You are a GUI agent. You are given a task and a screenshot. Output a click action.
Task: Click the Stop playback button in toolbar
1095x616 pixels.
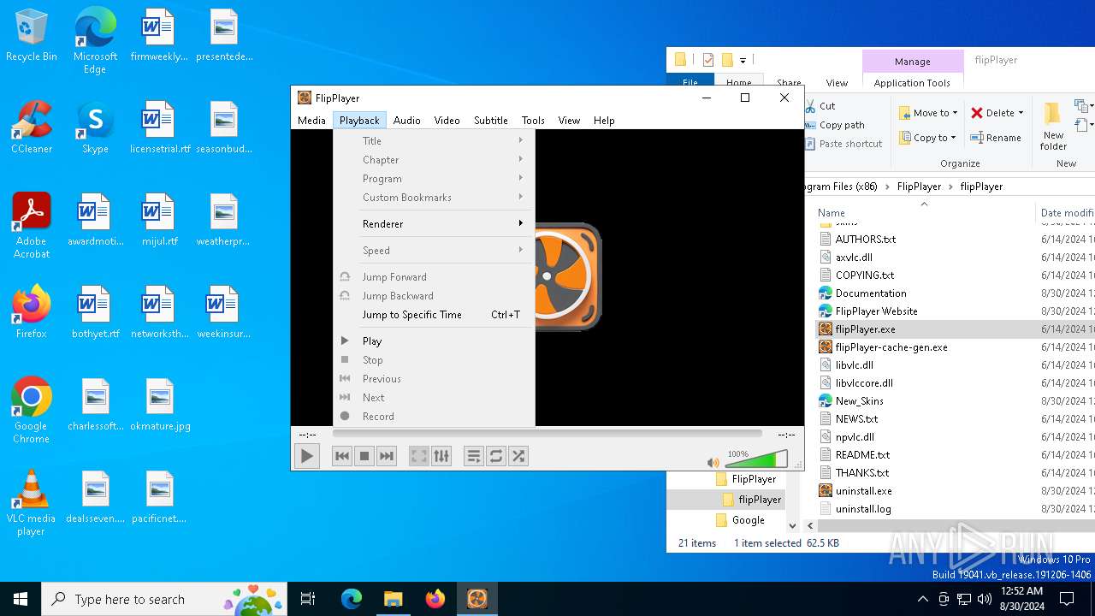[364, 456]
